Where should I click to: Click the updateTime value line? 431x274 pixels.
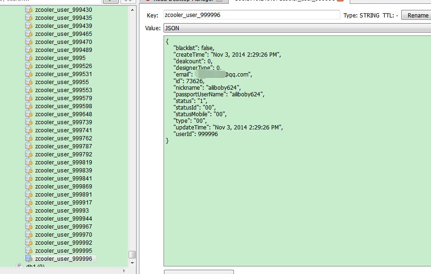point(228,127)
